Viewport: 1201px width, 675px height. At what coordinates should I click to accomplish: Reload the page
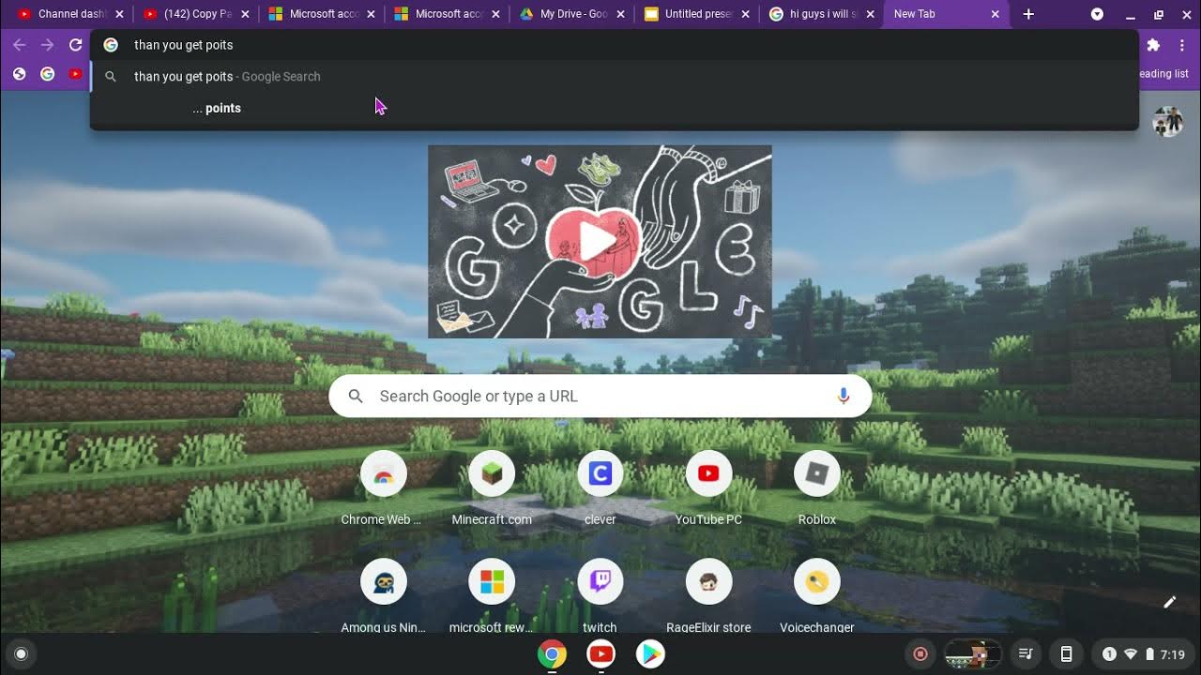pyautogui.click(x=76, y=45)
